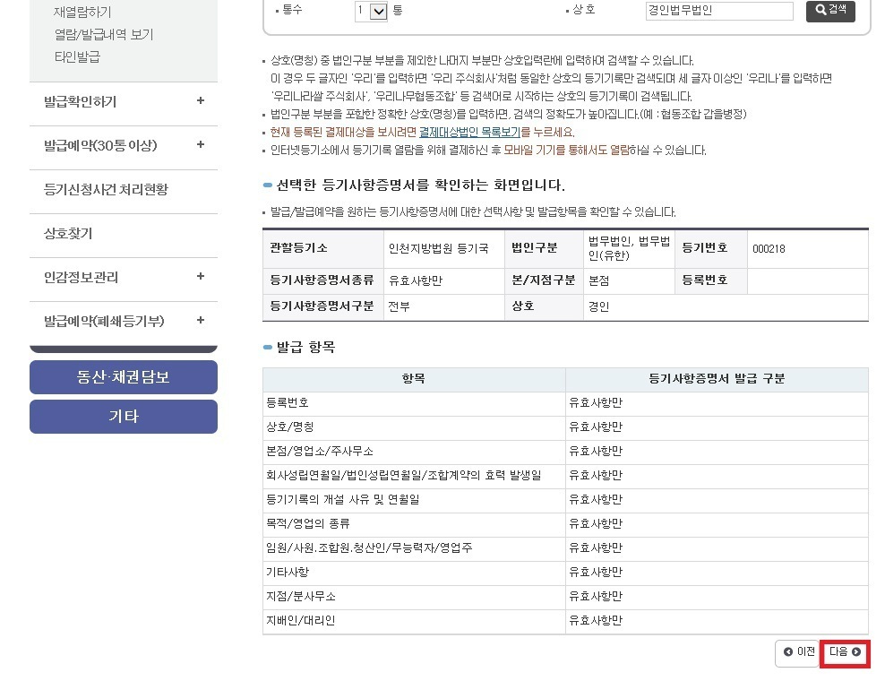Click the 기타사항 row
This screenshot has width=885, height=681.
(565, 573)
